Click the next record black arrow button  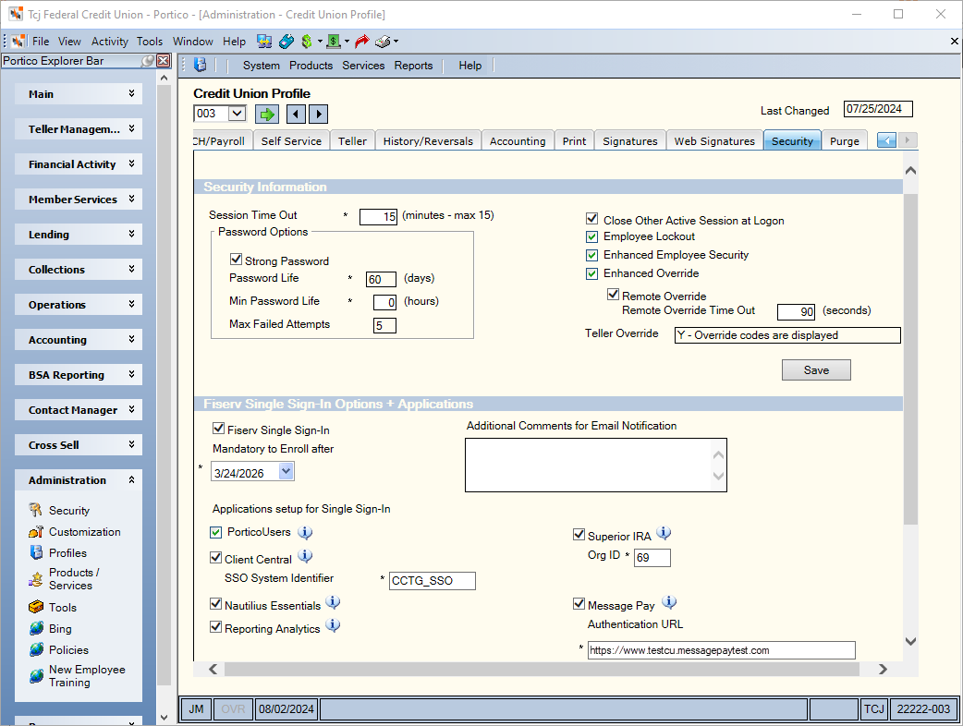point(318,115)
